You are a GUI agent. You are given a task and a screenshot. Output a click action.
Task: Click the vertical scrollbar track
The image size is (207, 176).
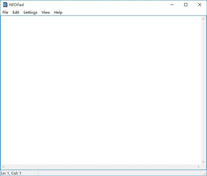pos(204,90)
